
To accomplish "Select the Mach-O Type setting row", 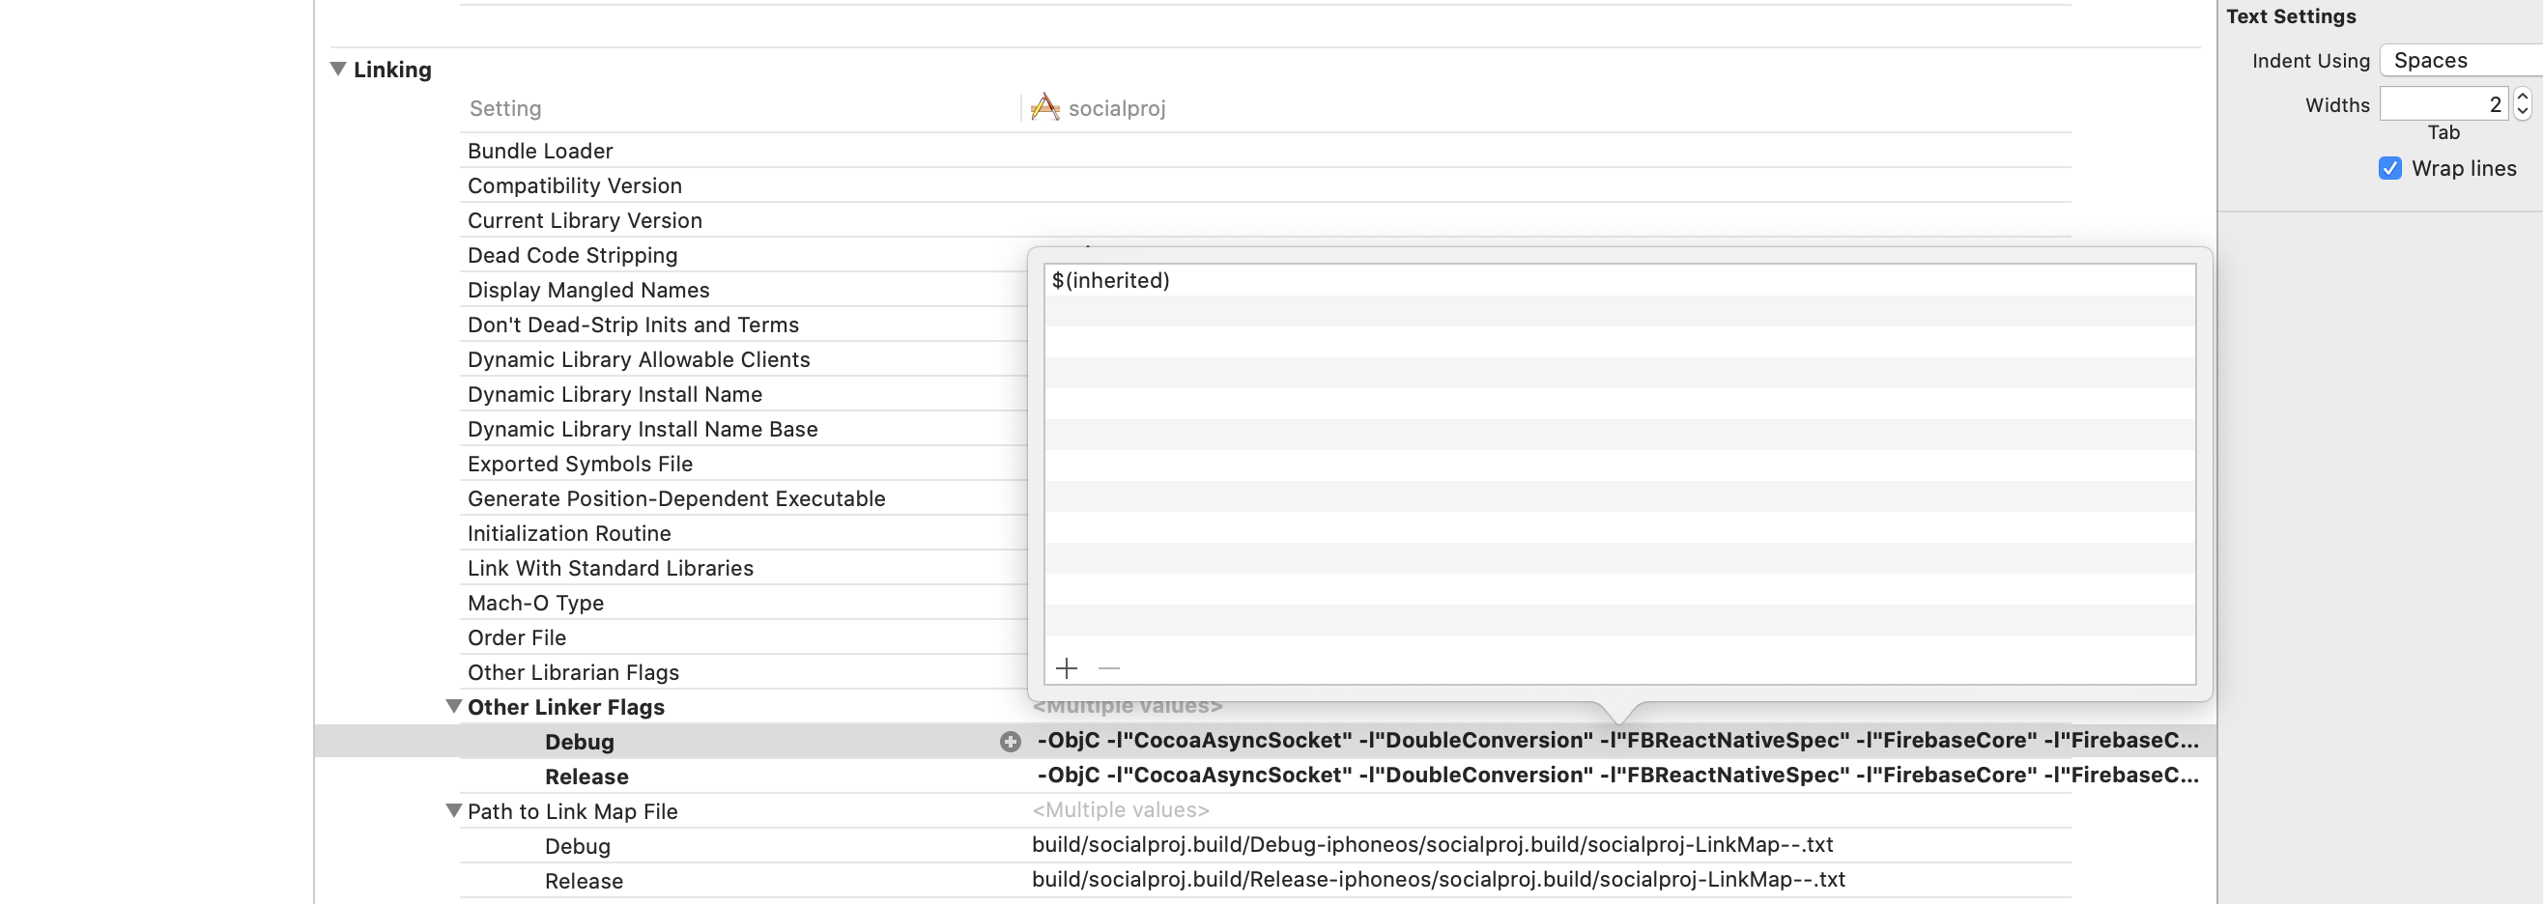I will coord(535,602).
